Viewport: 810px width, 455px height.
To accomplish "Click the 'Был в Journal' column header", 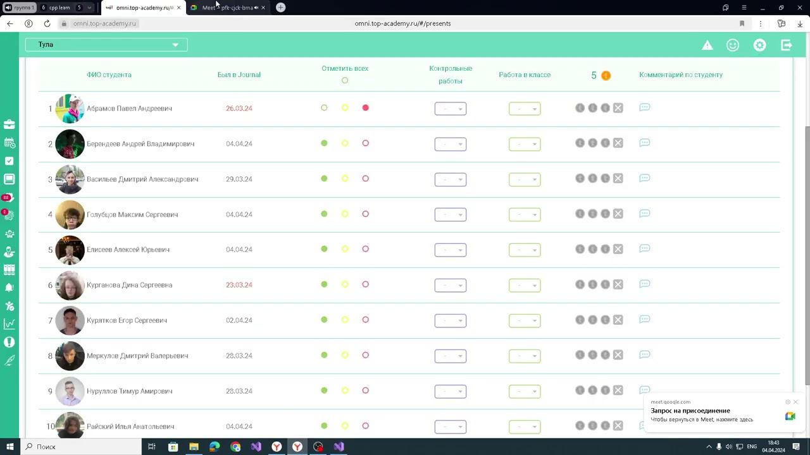I will point(239,75).
